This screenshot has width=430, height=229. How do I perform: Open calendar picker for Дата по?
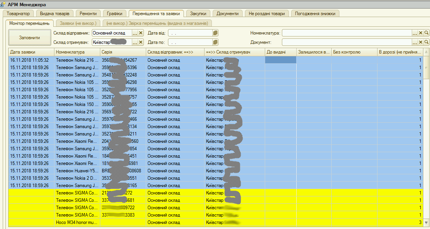[215, 42]
